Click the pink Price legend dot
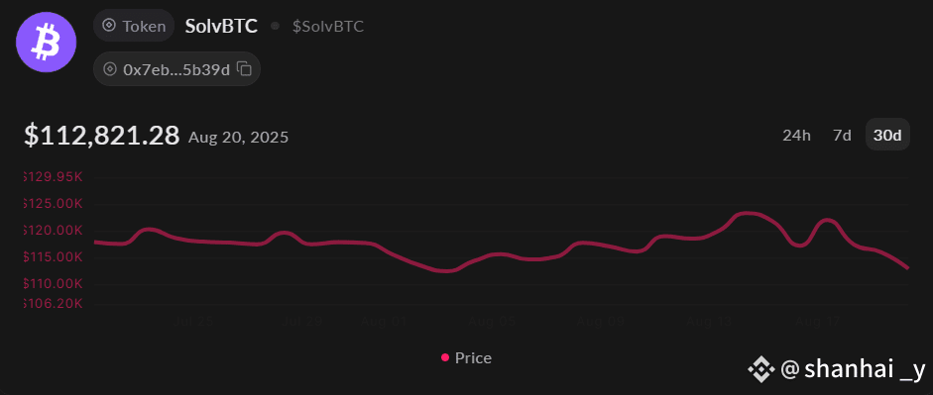Screen dimensions: 933x395 445,357
